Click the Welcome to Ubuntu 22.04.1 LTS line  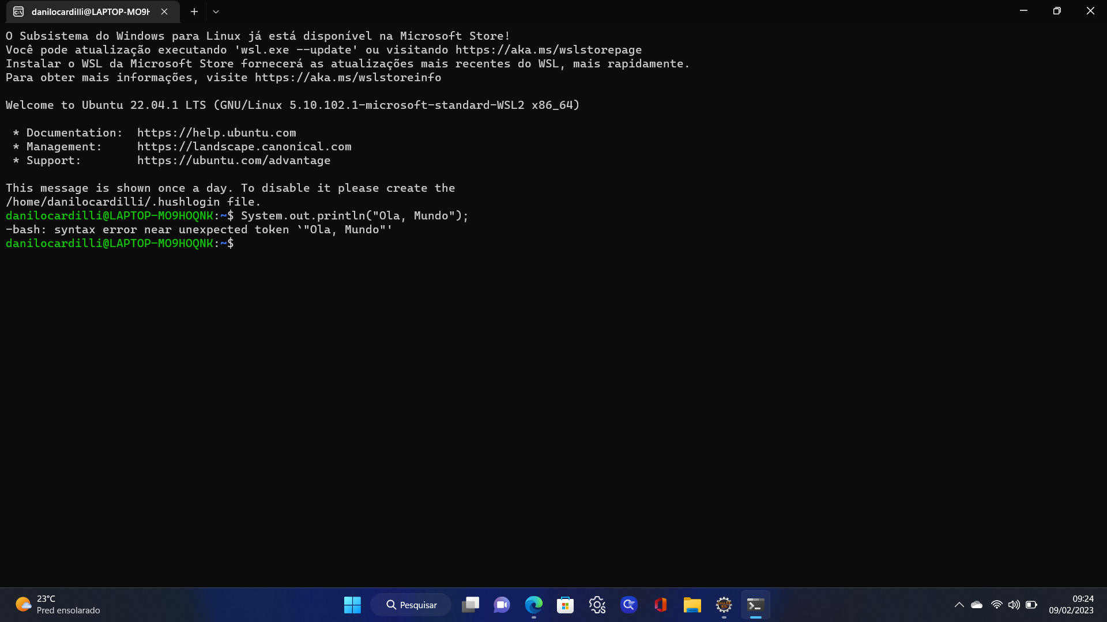tap(292, 105)
